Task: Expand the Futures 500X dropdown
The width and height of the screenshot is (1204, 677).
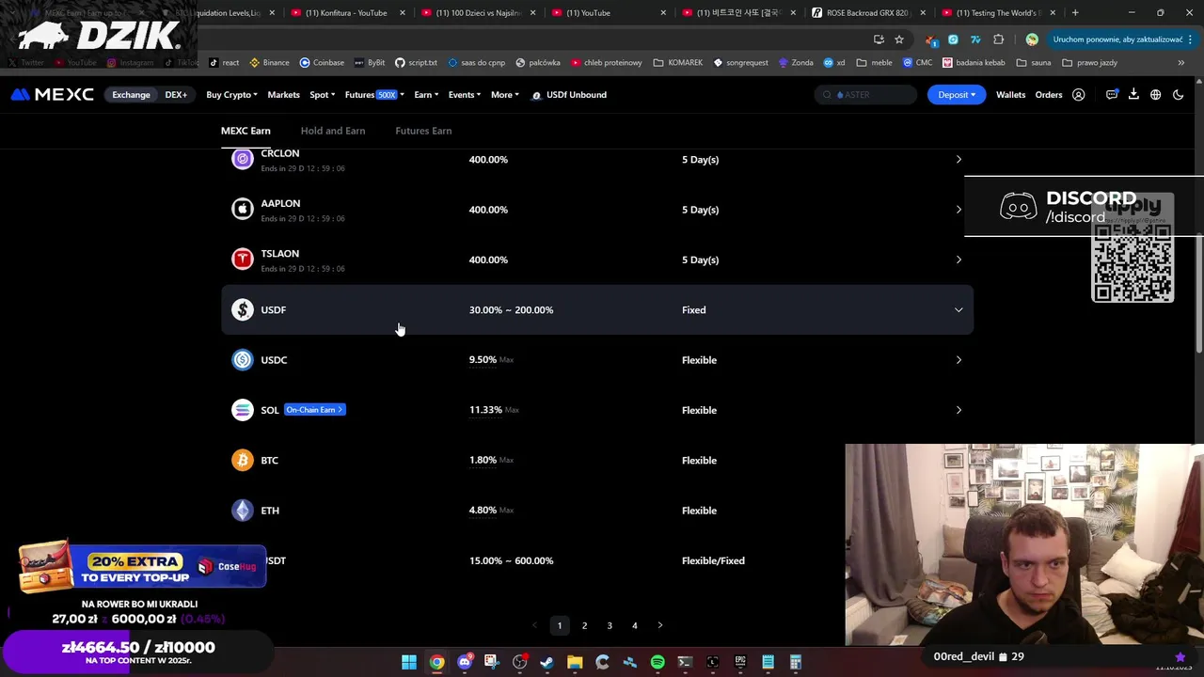Action: click(374, 95)
